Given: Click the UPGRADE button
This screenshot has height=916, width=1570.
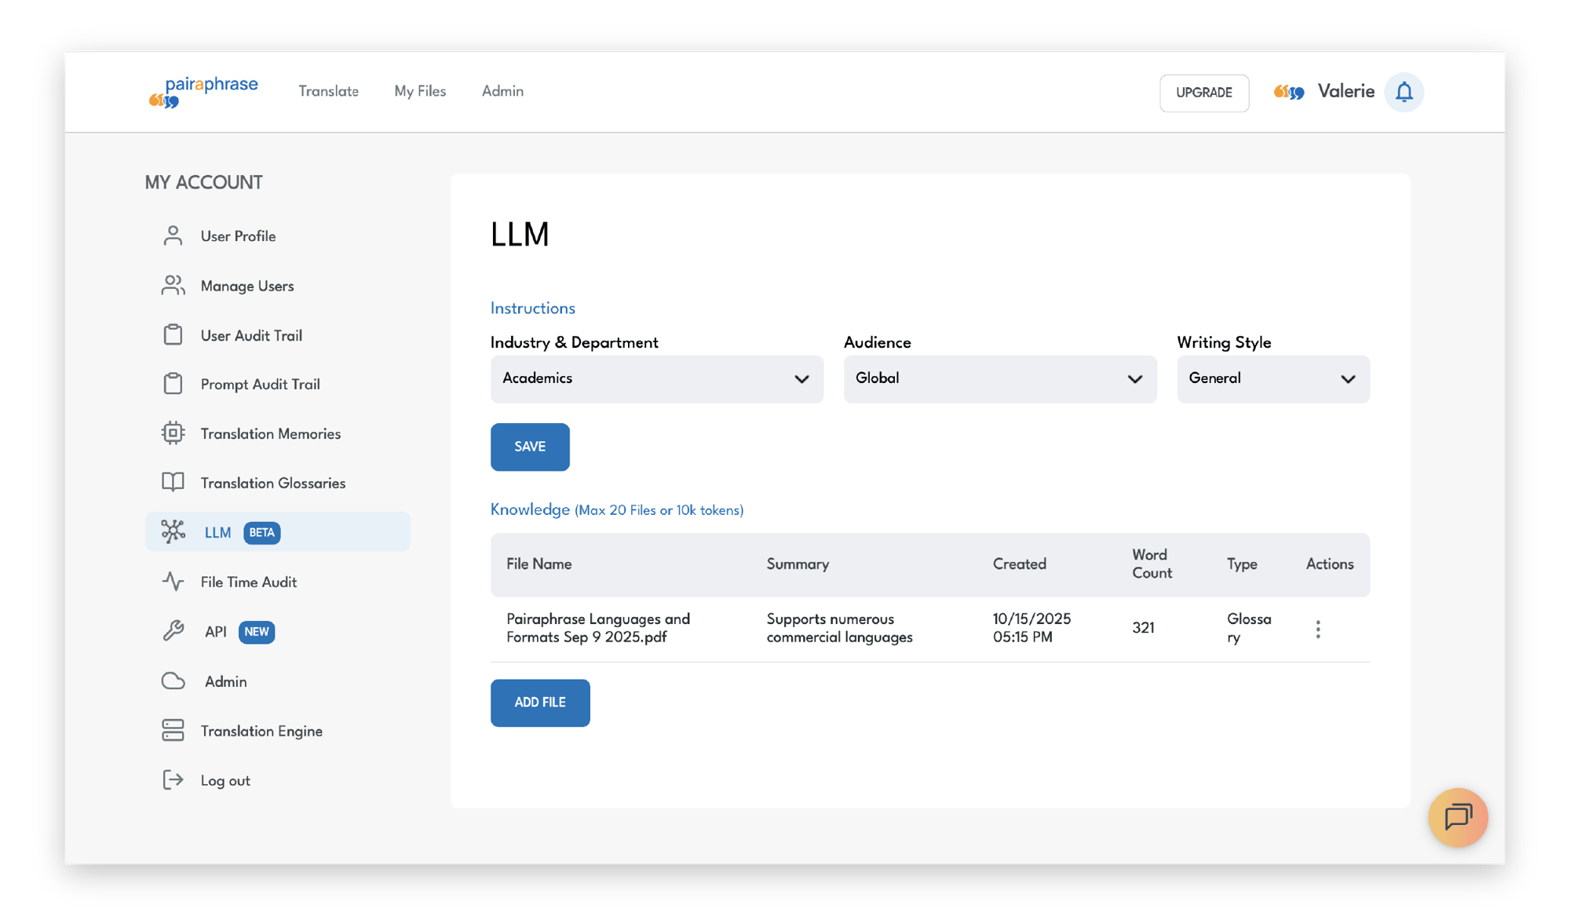Looking at the screenshot, I should 1203,93.
